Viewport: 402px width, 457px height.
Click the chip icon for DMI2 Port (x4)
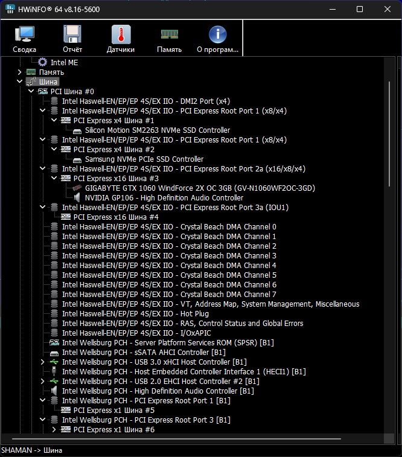(x=54, y=101)
